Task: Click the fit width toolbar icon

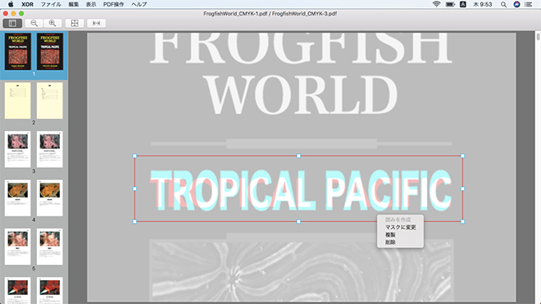Action: [x=96, y=23]
